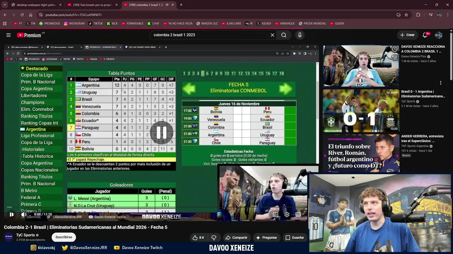
Task: Open the FORMIDABLE bookmark
Action: point(132,24)
